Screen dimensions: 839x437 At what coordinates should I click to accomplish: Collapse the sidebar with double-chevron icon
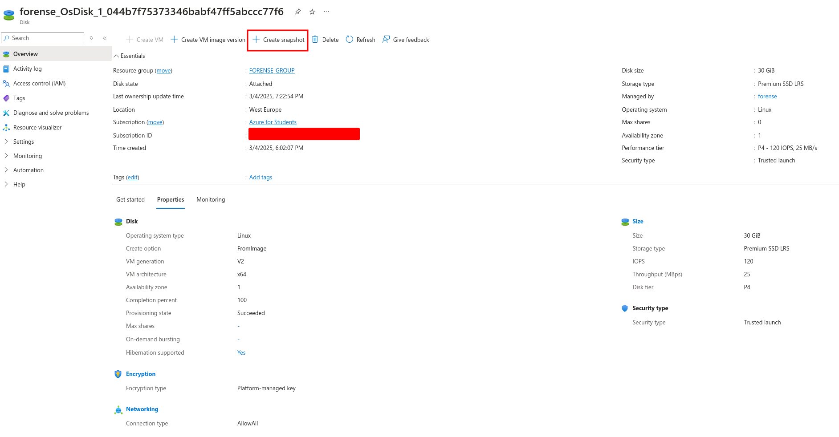point(105,38)
